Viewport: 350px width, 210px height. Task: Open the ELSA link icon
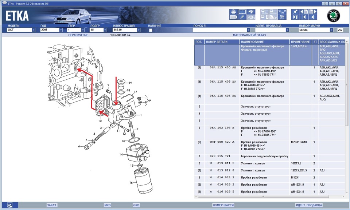pos(265,12)
